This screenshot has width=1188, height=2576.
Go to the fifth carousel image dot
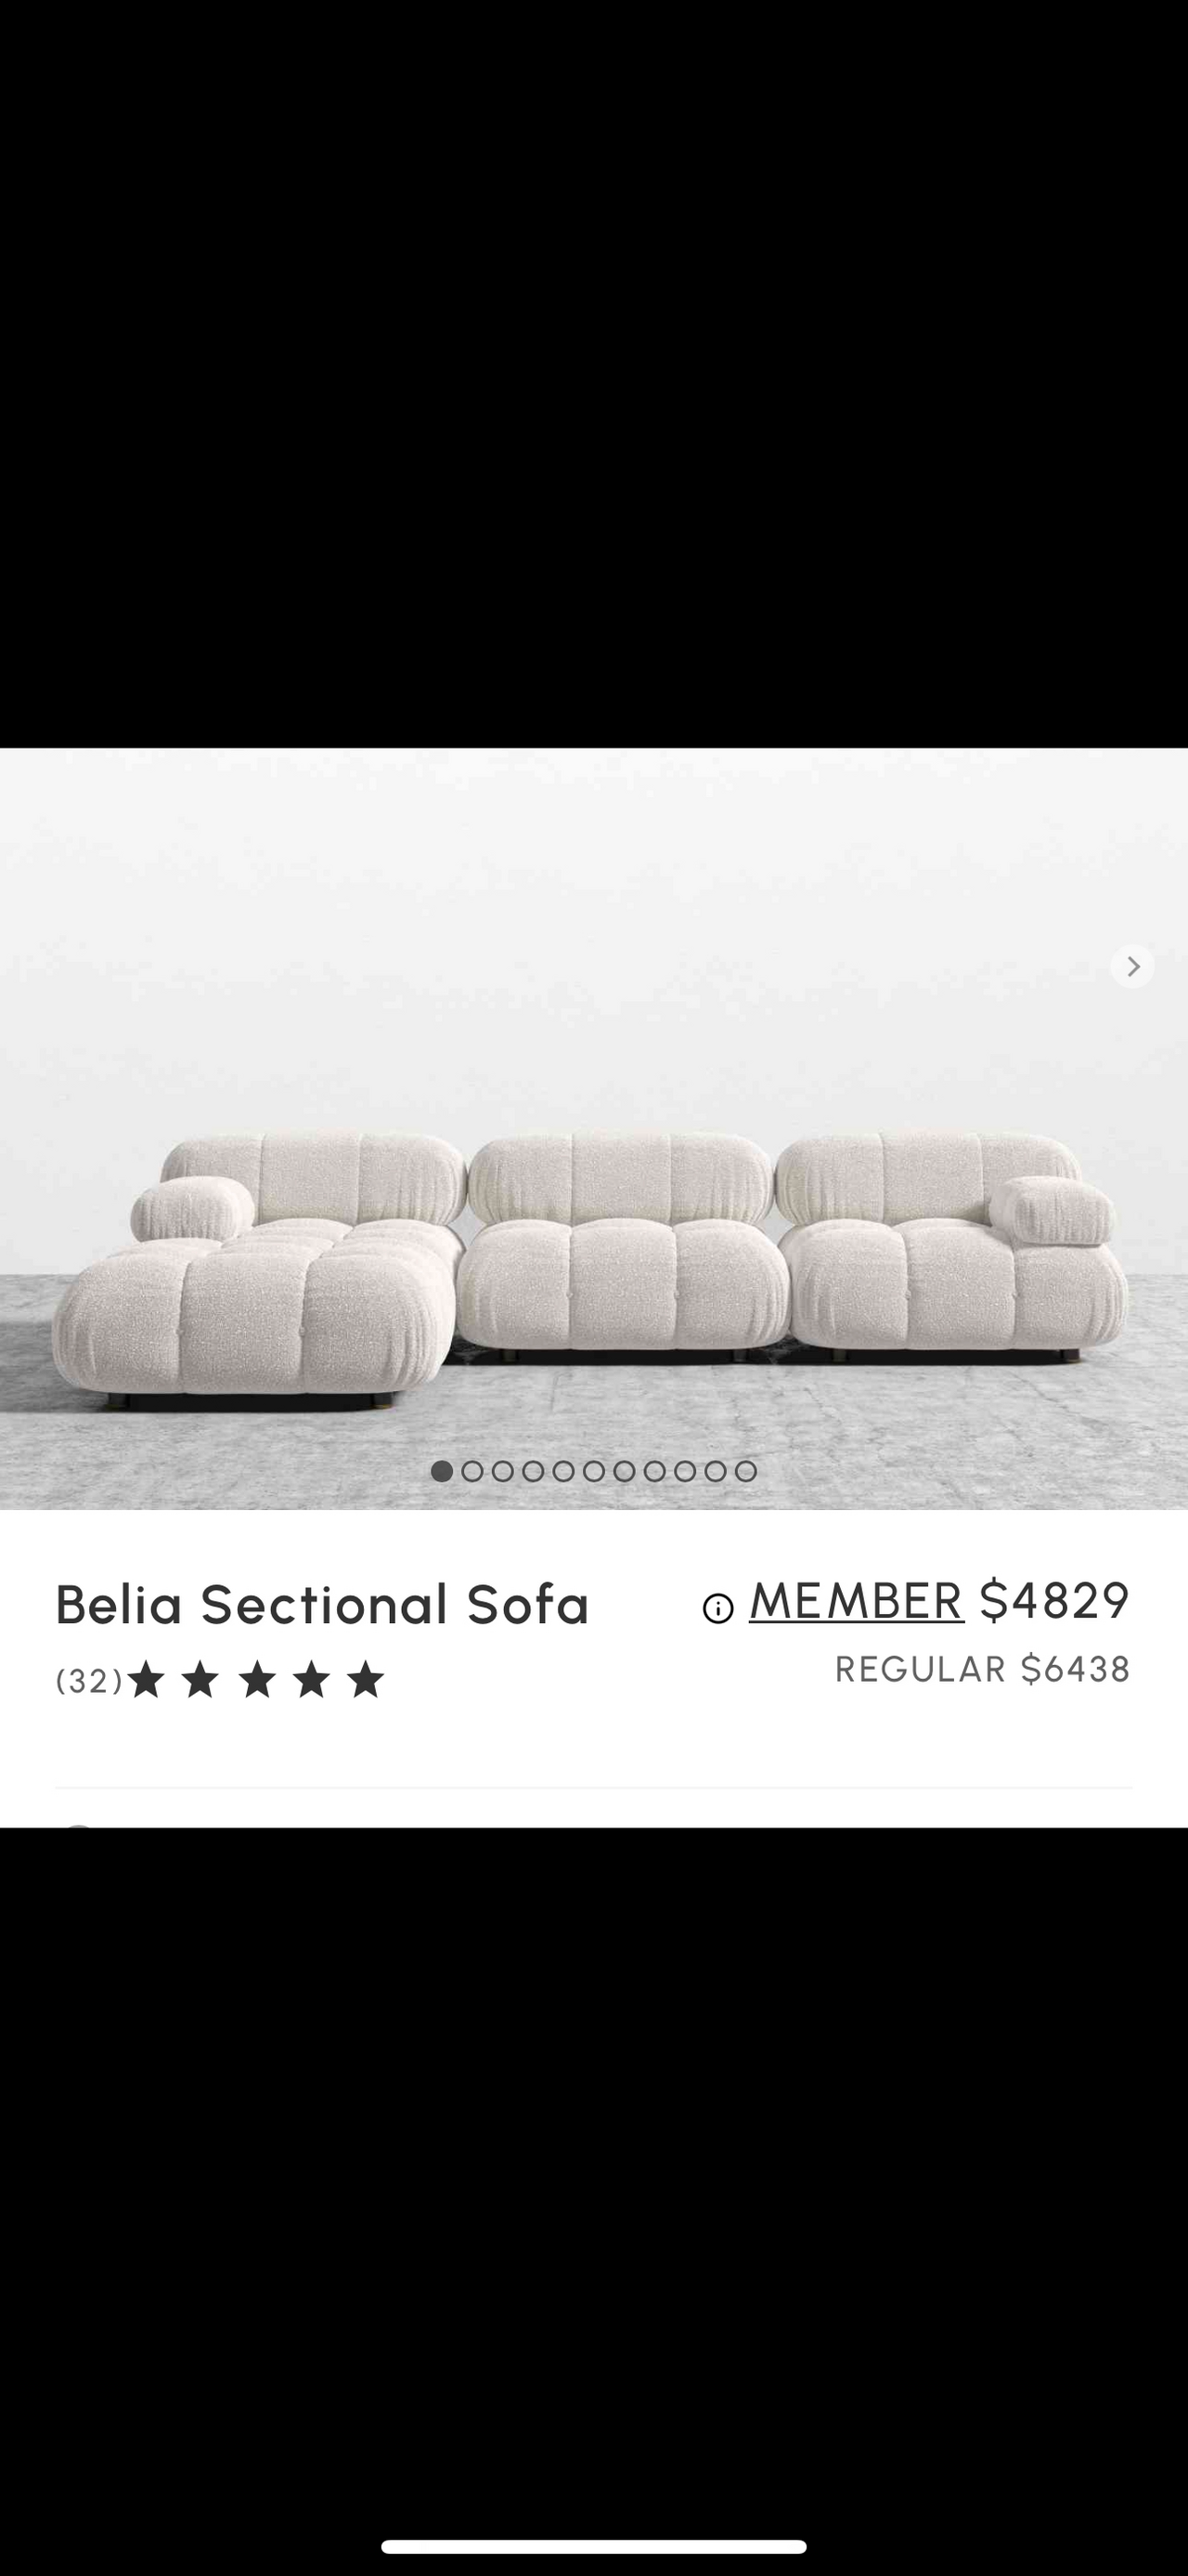point(563,1471)
